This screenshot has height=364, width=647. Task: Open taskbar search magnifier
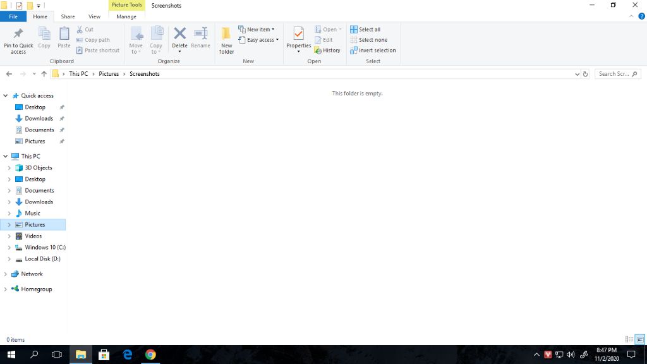click(34, 355)
